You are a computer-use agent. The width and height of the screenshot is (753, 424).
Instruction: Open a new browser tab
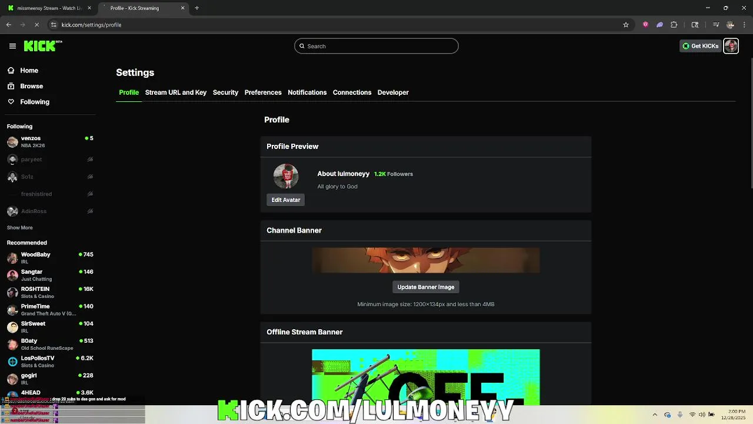[x=197, y=8]
